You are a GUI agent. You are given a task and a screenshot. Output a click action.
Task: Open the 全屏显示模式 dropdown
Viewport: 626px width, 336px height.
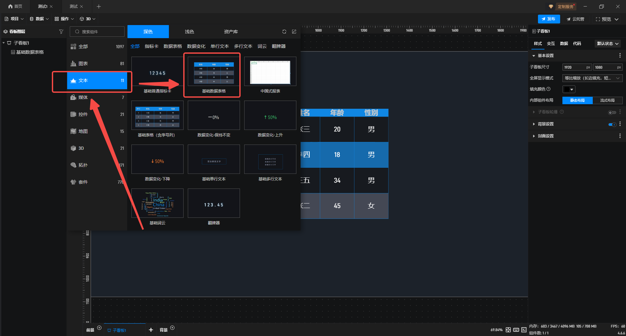pyautogui.click(x=592, y=78)
